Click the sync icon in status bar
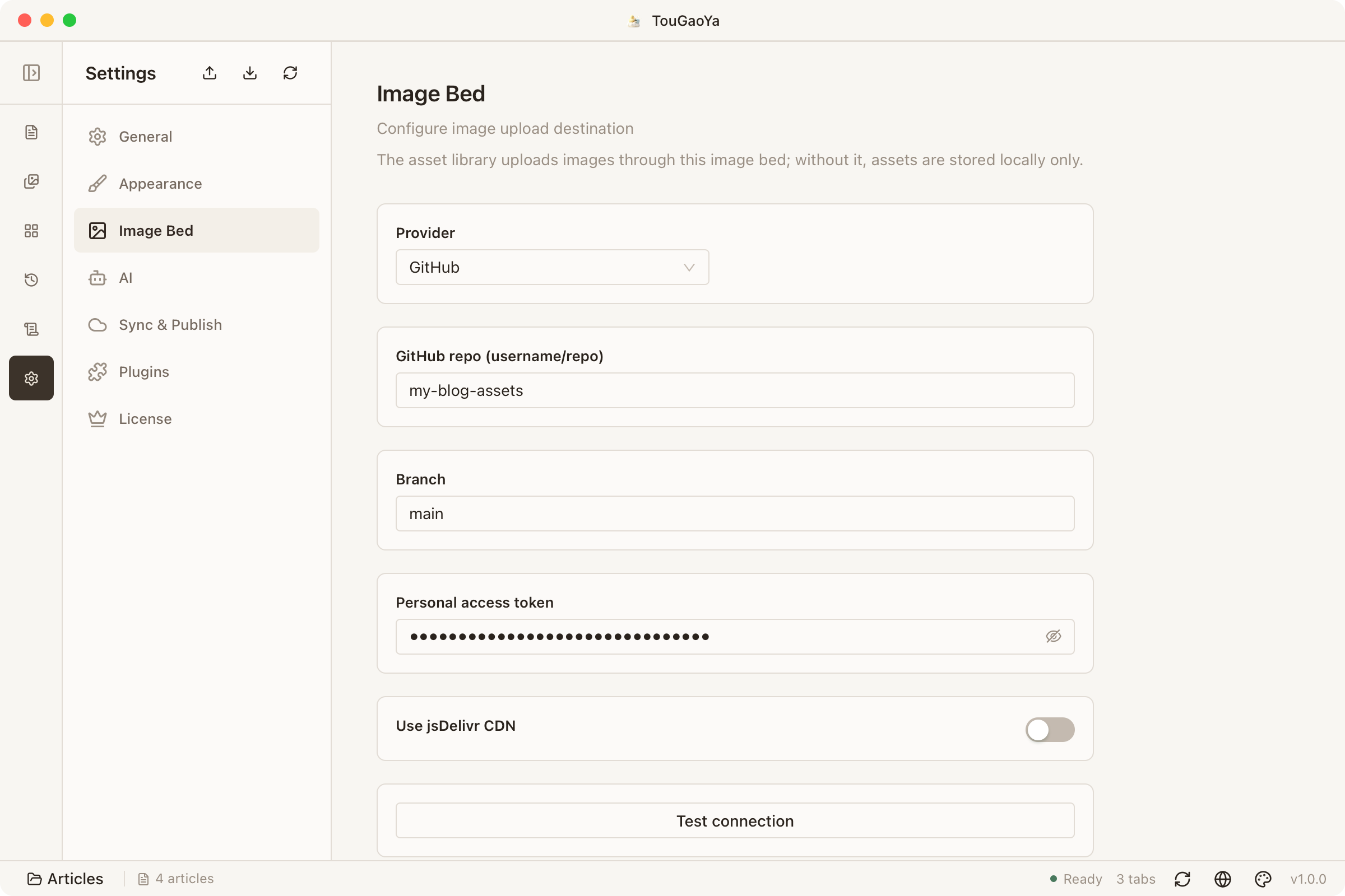 tap(1182, 879)
